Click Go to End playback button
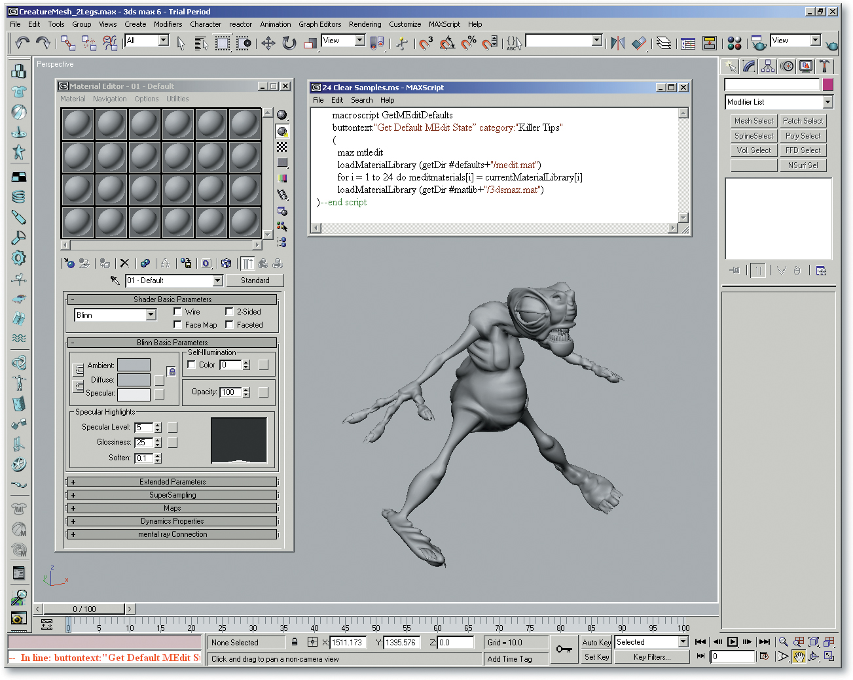The image size is (853, 680). pyautogui.click(x=764, y=642)
